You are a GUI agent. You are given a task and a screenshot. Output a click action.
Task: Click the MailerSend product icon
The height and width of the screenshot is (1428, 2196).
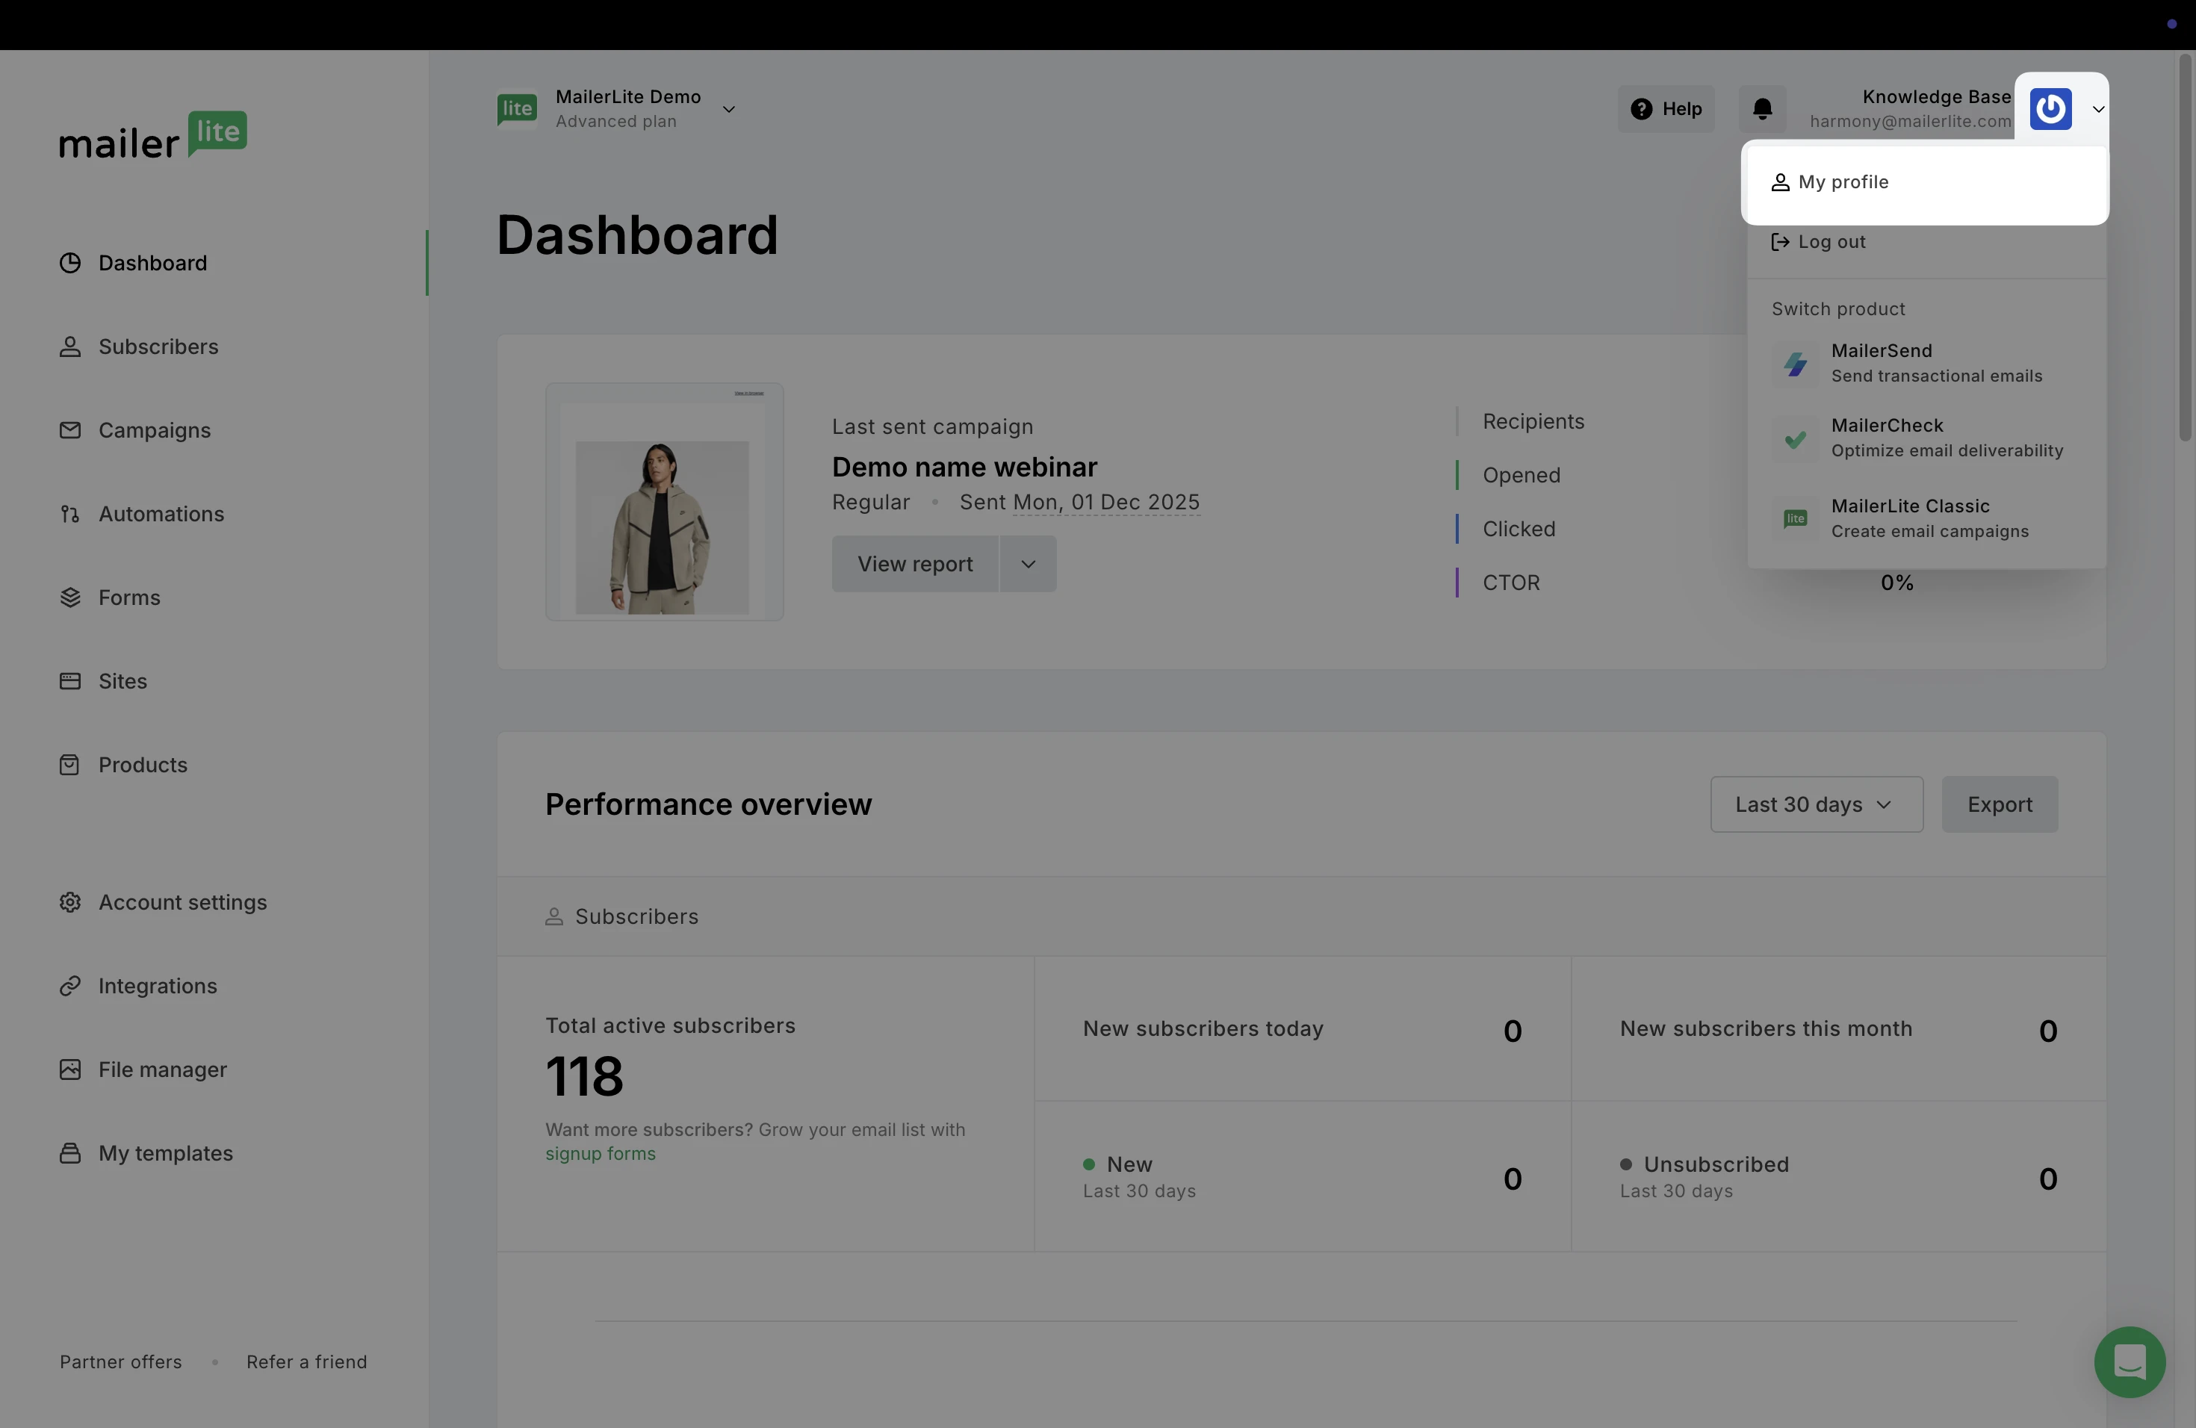pos(1795,364)
